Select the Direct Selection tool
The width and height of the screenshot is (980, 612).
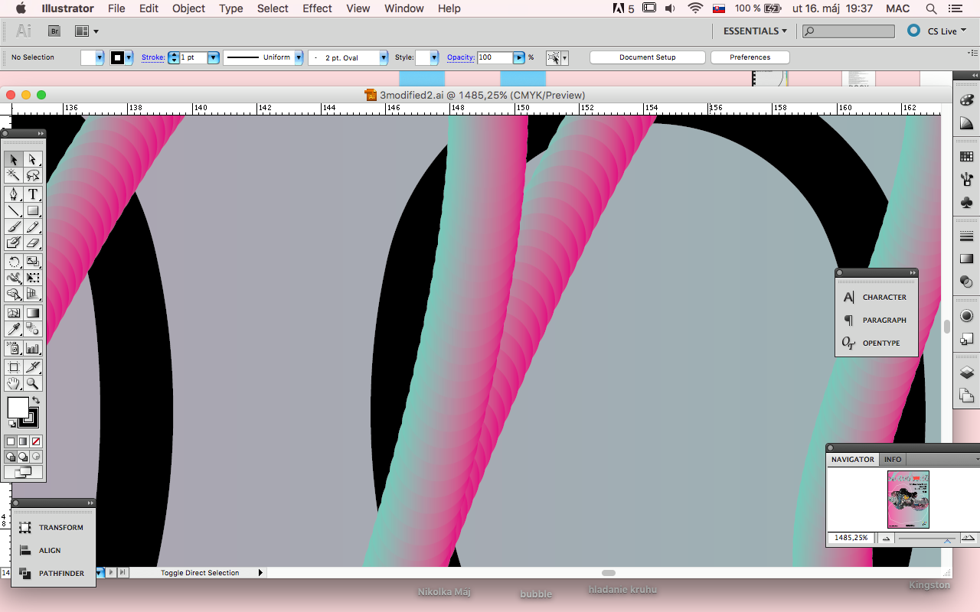click(32, 159)
